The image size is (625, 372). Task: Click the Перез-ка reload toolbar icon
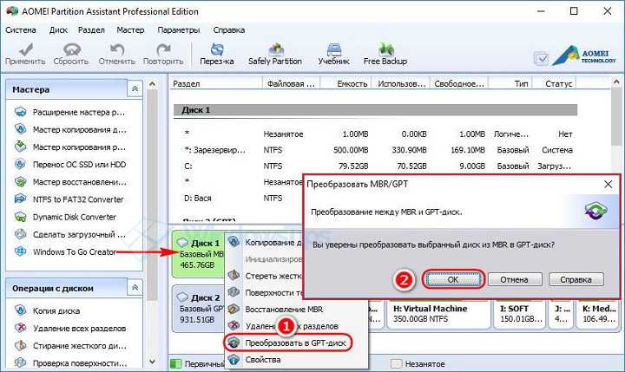pos(217,54)
